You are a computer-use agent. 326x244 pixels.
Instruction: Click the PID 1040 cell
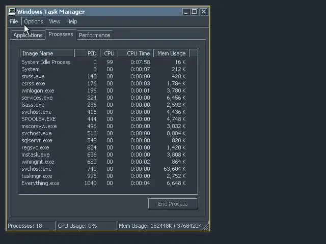90,183
